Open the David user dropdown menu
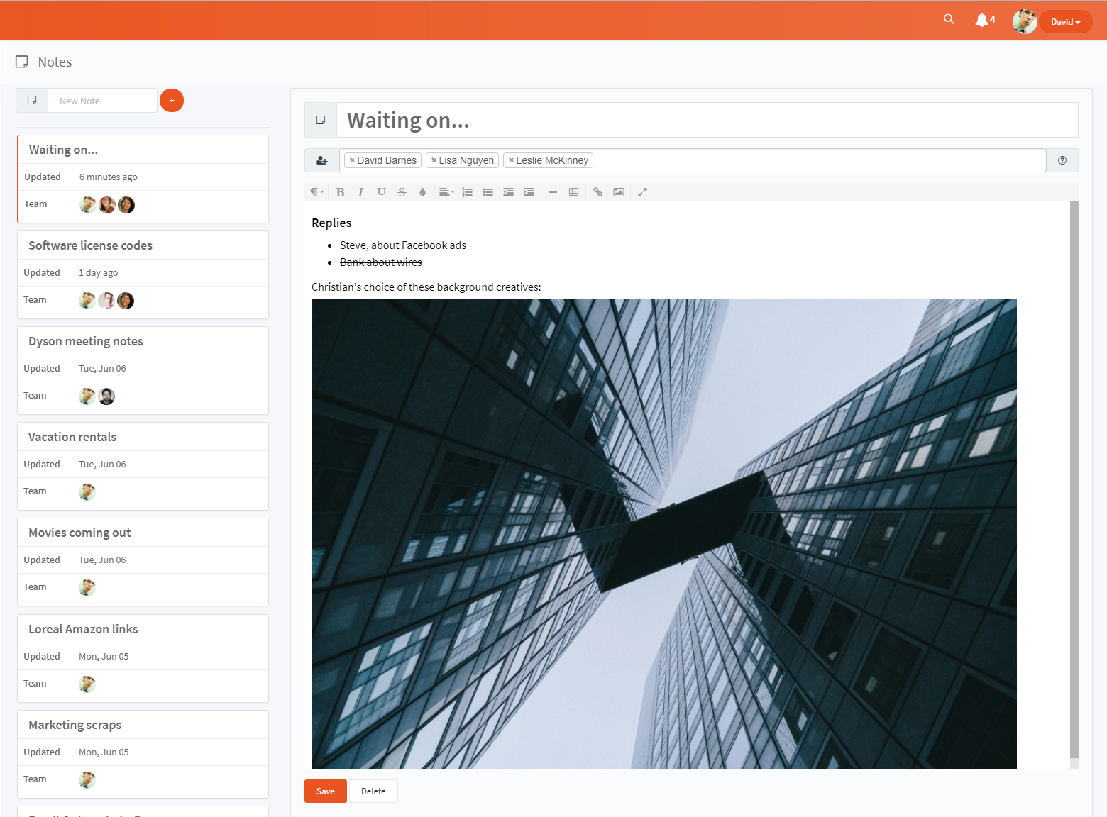This screenshot has width=1107, height=817. pos(1066,22)
